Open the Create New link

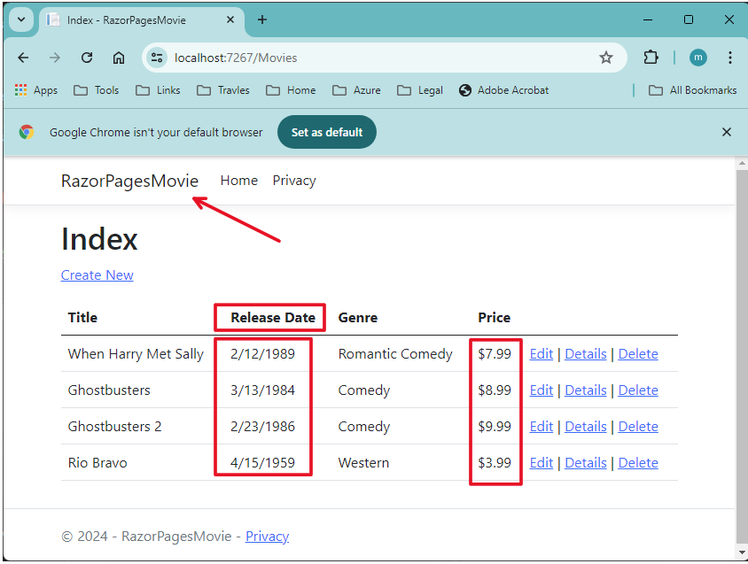tap(97, 275)
